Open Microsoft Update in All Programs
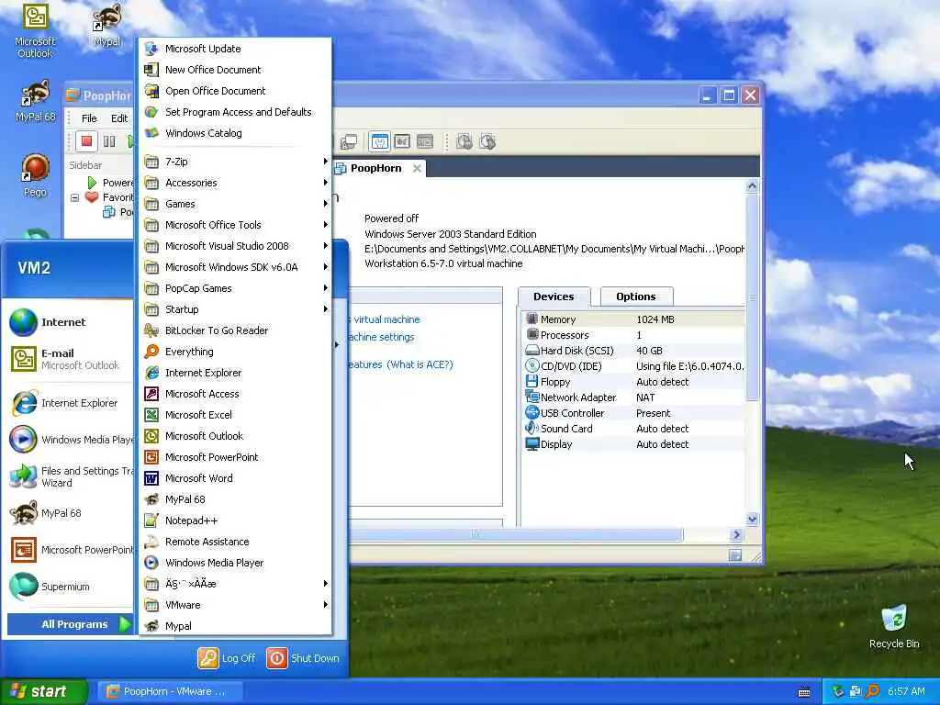Viewport: 940px width, 705px height. coord(235,49)
